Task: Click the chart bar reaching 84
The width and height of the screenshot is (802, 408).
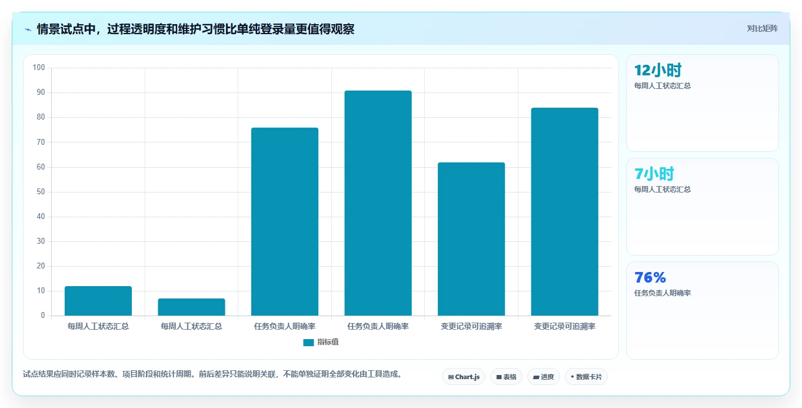Action: coord(564,212)
